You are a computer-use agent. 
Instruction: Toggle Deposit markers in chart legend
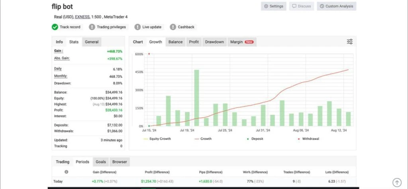click(256, 139)
